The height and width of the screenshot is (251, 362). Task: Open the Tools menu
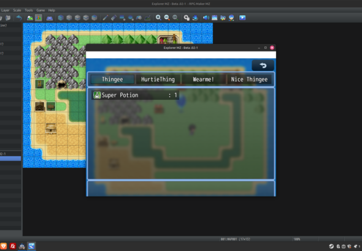point(29,10)
